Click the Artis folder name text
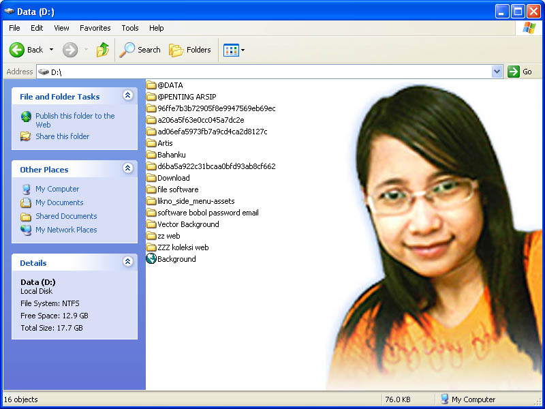Image resolution: width=545 pixels, height=409 pixels. click(x=165, y=143)
